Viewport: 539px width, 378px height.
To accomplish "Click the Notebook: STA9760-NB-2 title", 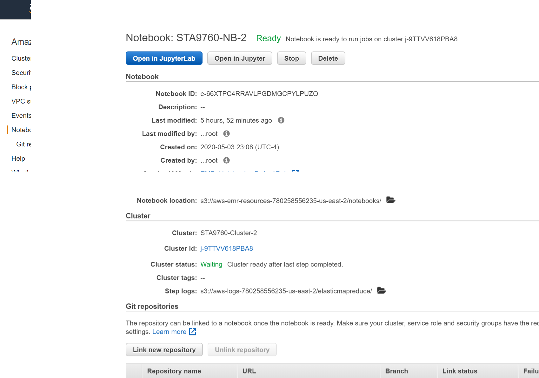I will click(186, 38).
